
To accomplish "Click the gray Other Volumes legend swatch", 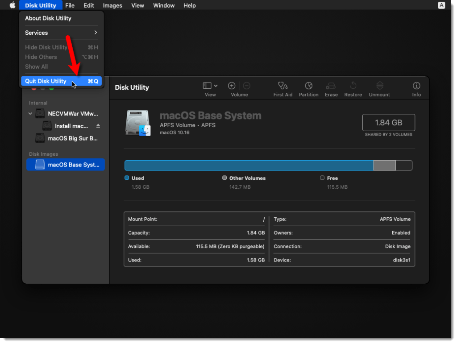I will [x=224, y=178].
